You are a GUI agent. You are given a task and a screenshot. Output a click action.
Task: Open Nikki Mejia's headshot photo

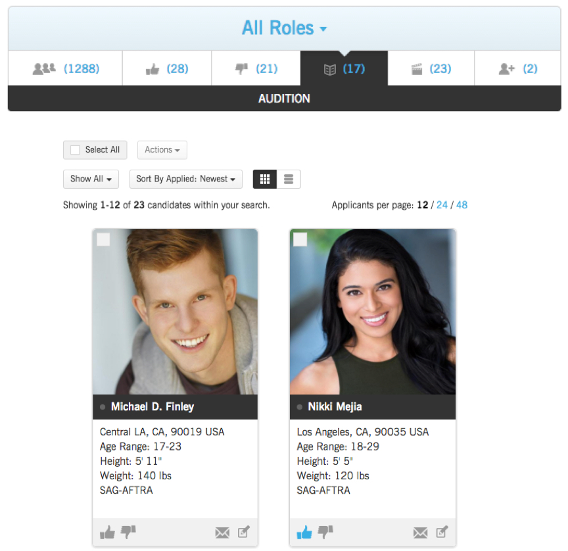pyautogui.click(x=372, y=312)
